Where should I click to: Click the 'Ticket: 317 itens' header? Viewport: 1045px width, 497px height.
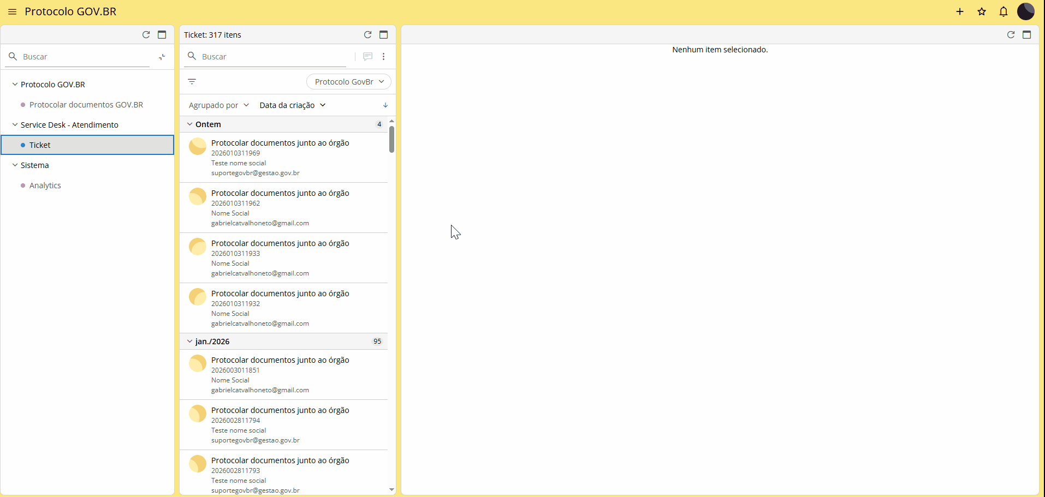pos(212,35)
